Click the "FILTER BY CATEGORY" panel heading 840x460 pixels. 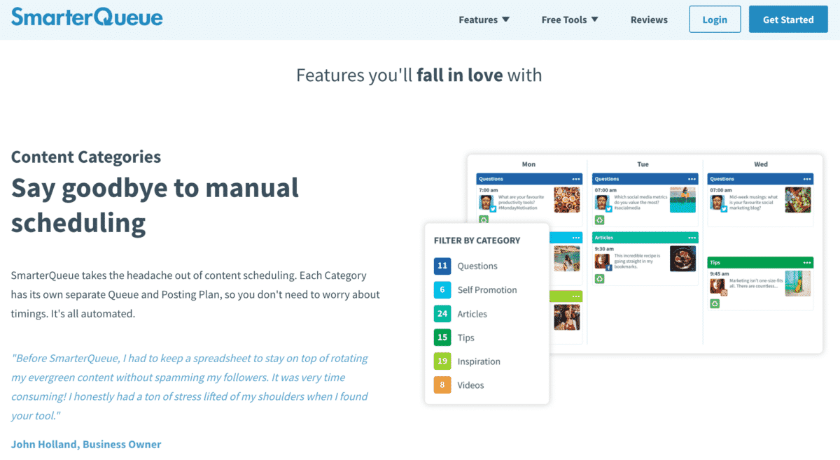(x=477, y=240)
